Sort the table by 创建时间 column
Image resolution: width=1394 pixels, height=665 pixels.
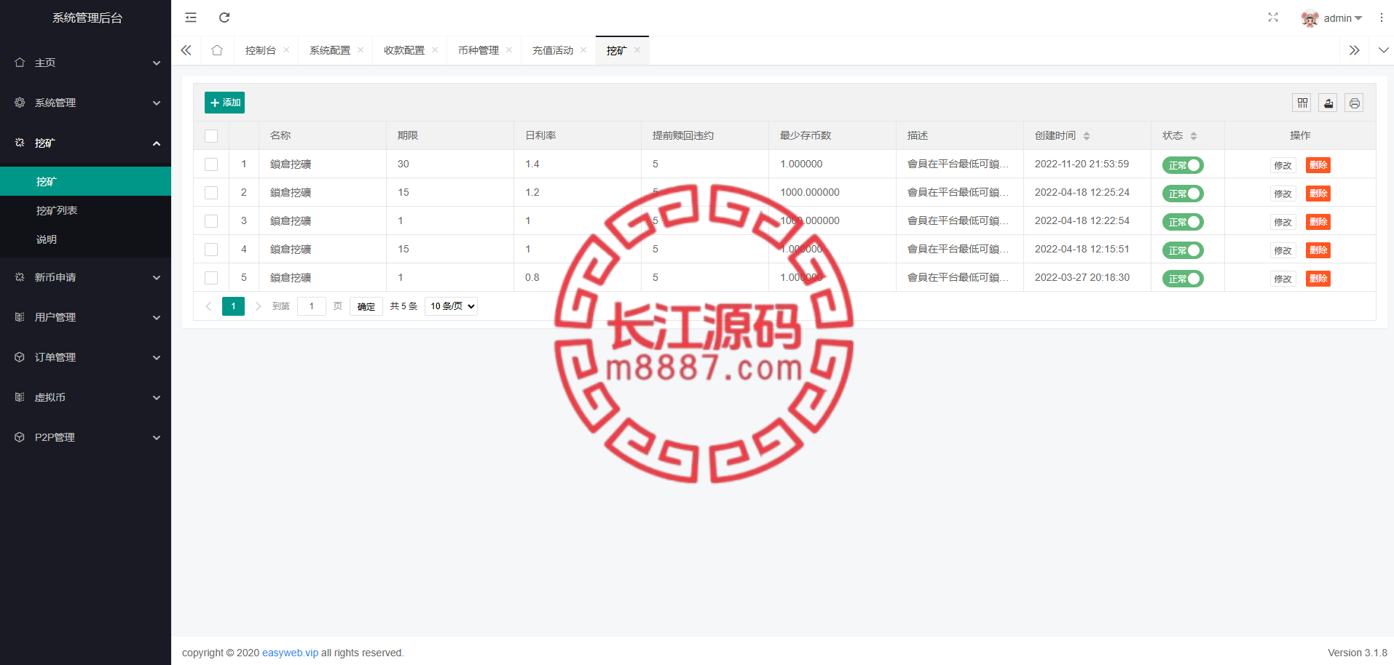tap(1087, 136)
